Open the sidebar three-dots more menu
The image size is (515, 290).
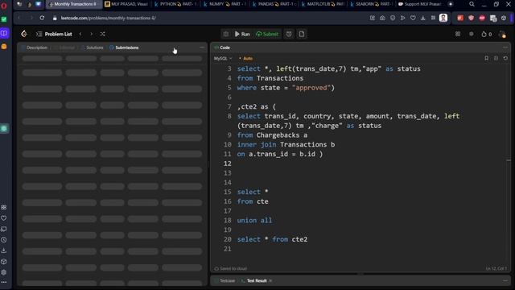coord(4,282)
